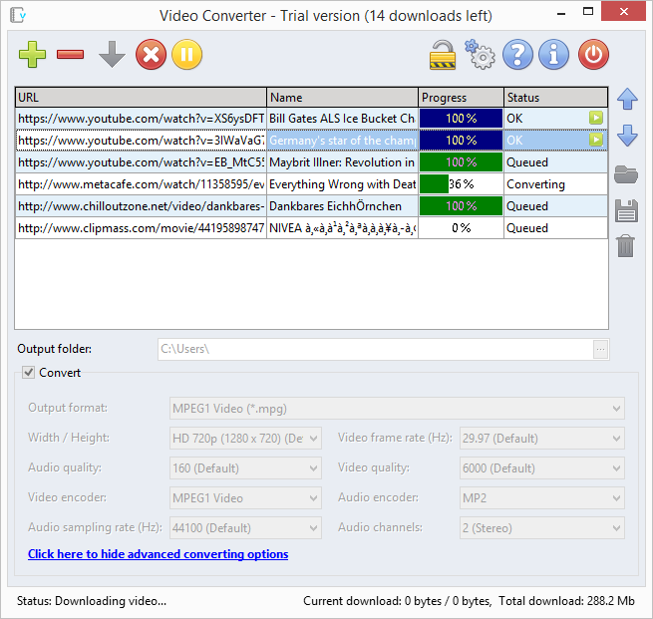This screenshot has height=619, width=653.
Task: Click the output folder browse button
Action: point(600,349)
